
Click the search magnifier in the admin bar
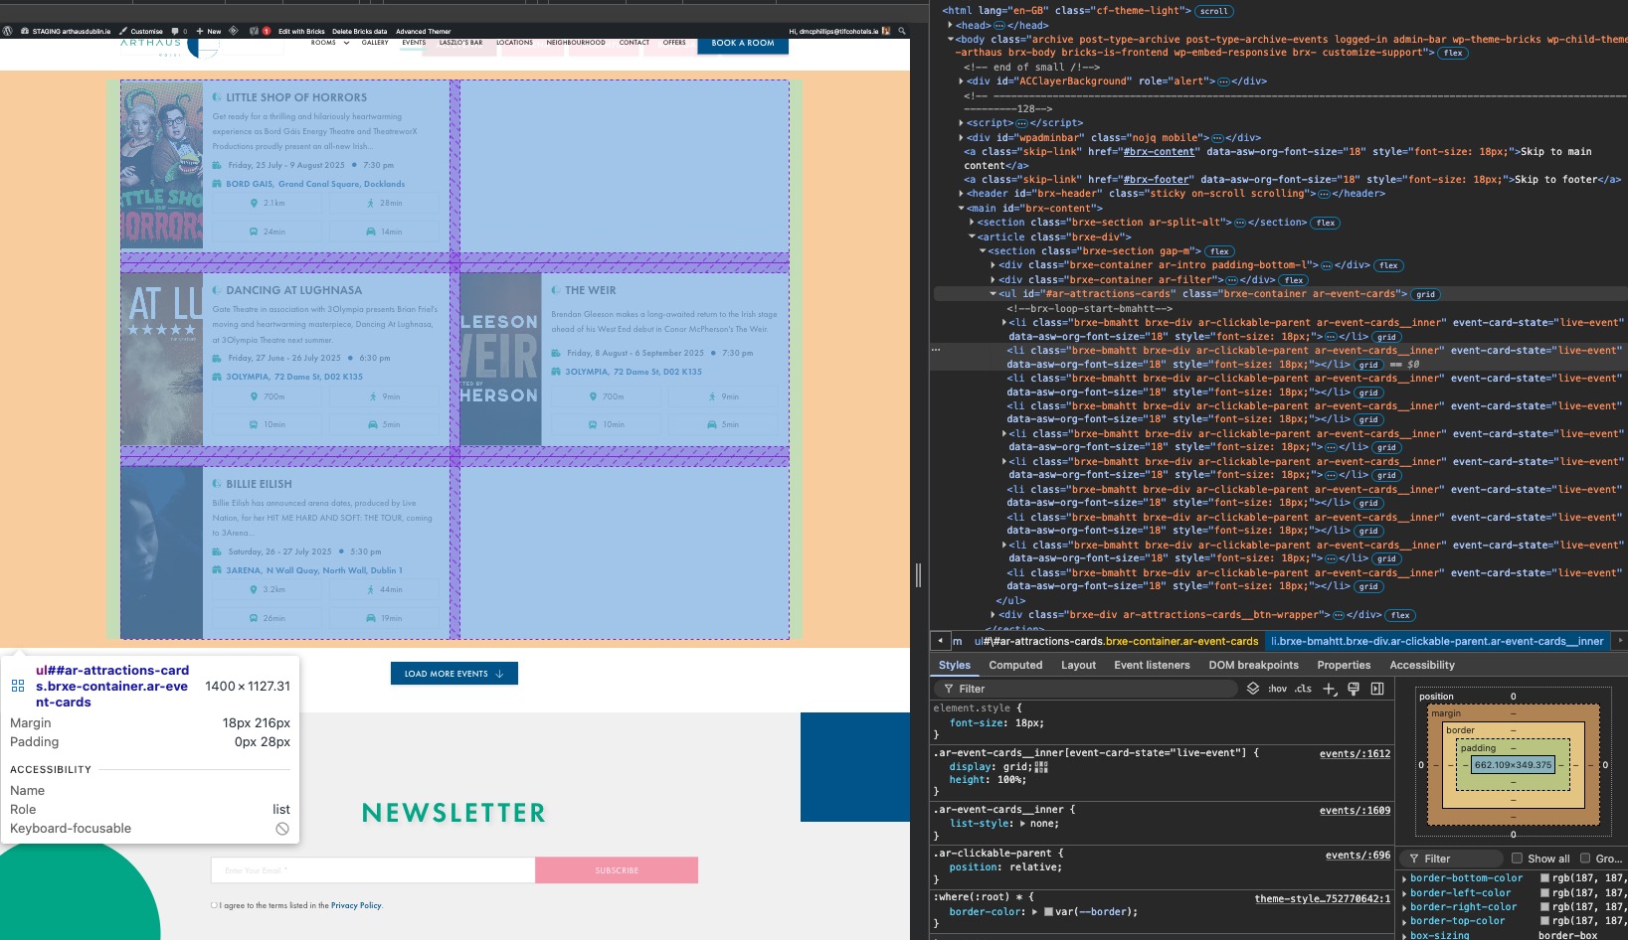(x=902, y=31)
